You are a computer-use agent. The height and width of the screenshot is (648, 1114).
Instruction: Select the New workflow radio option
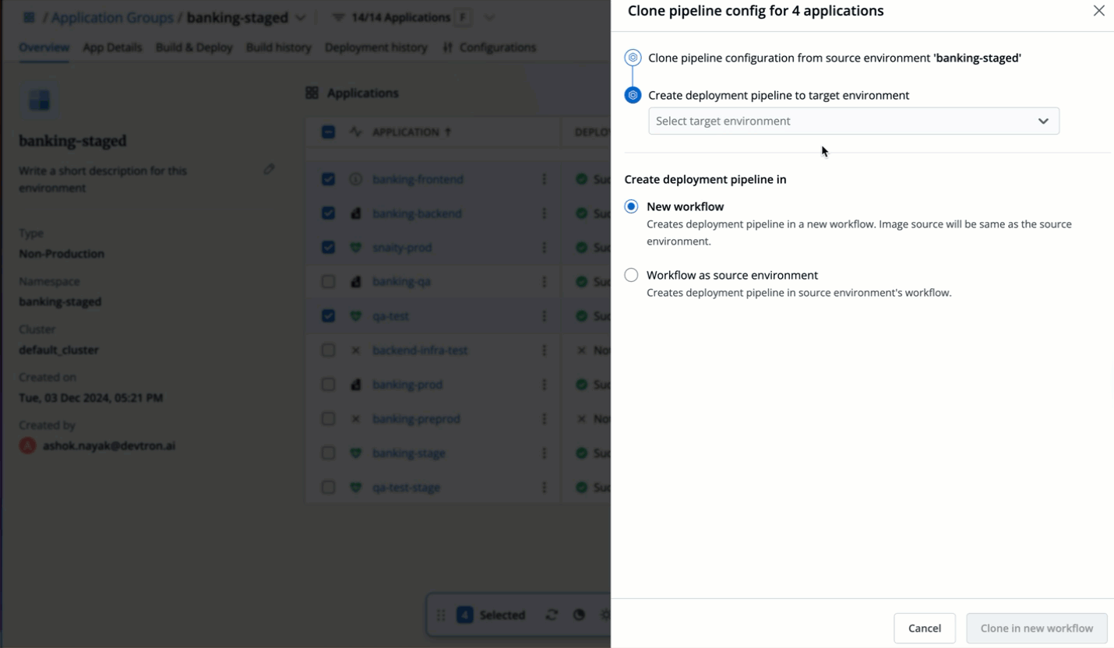(631, 207)
